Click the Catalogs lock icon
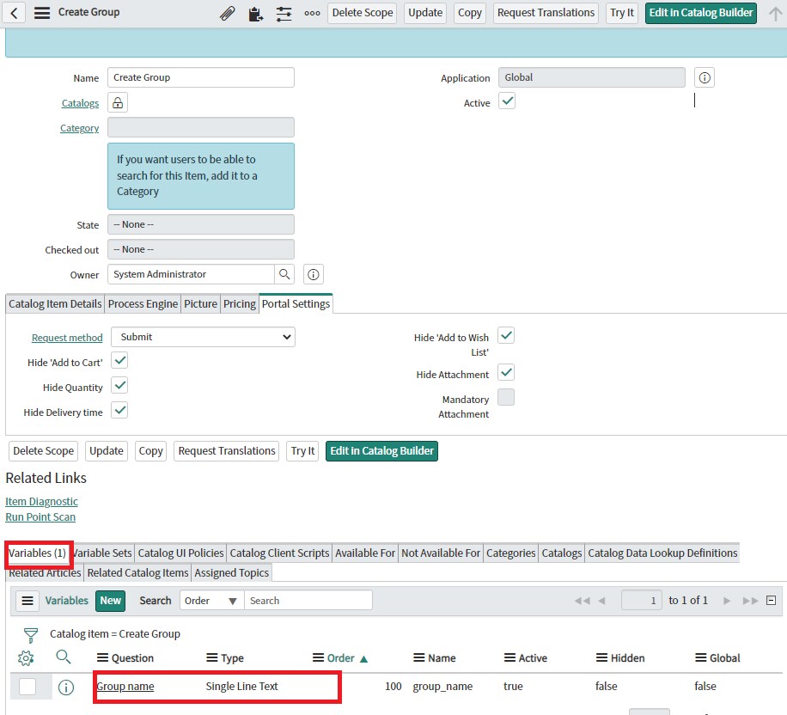This screenshot has height=715, width=787. 118,103
